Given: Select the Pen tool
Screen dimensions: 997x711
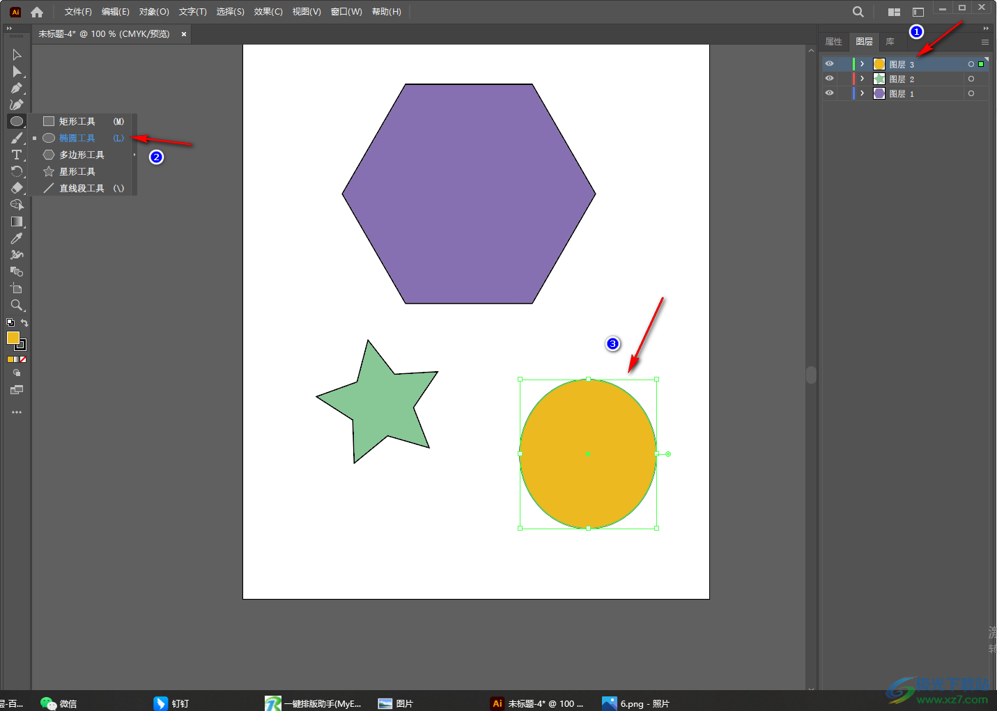Looking at the screenshot, I should click(17, 88).
